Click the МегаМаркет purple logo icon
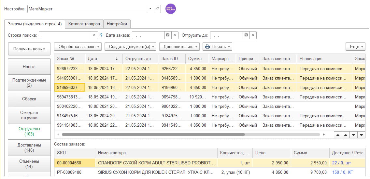 click(170, 9)
